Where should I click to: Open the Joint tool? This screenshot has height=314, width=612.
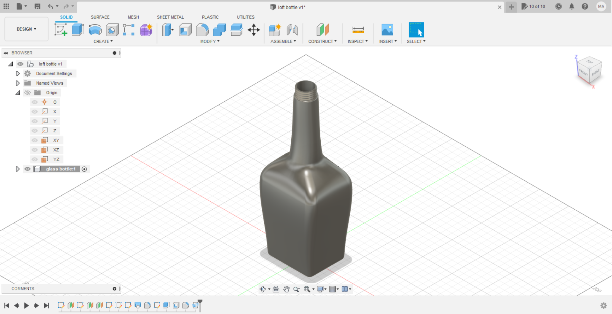tap(292, 30)
